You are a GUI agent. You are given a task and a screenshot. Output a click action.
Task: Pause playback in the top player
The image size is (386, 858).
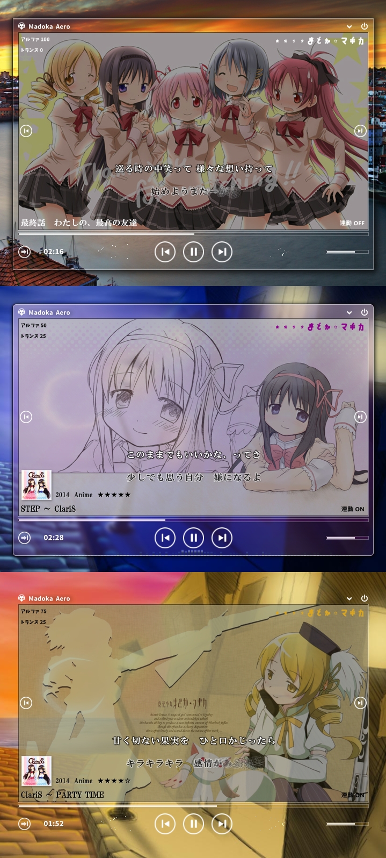pyautogui.click(x=193, y=252)
